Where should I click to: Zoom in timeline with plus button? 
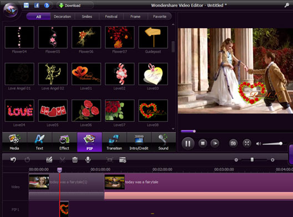[x=272, y=160]
